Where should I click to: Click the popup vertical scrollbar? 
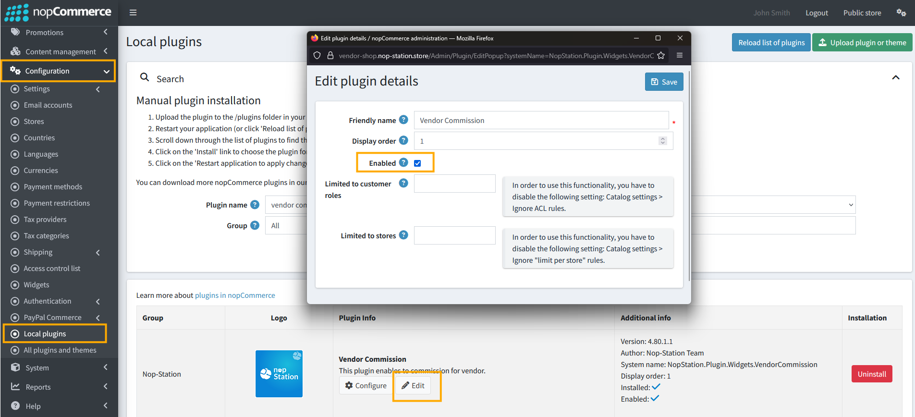click(x=689, y=176)
